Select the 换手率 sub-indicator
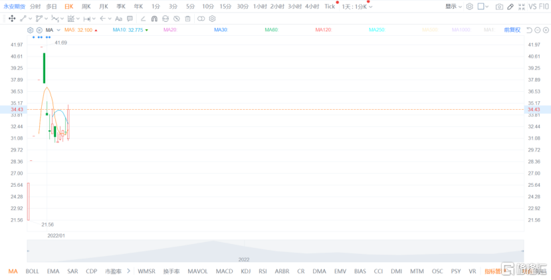 (x=171, y=271)
